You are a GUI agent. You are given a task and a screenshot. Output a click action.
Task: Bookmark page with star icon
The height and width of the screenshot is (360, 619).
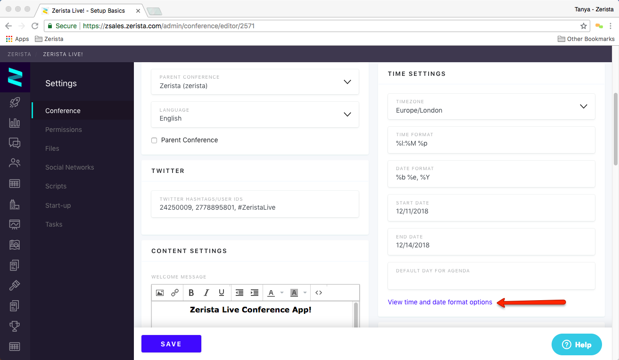point(584,26)
